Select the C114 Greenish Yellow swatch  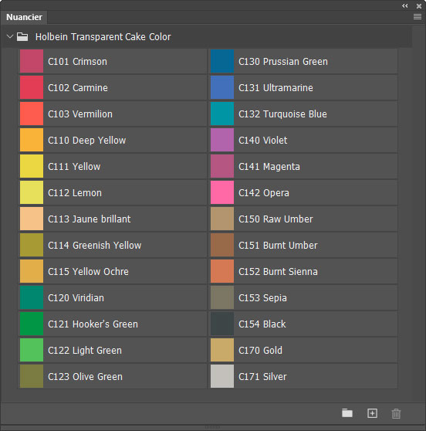(32, 245)
